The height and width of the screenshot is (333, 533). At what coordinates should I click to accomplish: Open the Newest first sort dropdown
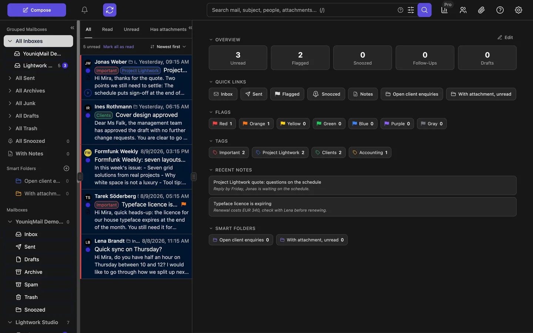click(168, 47)
